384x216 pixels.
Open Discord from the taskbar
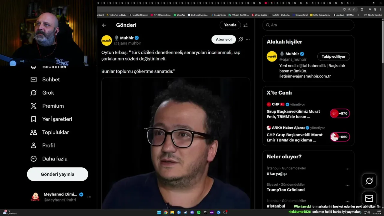(x=192, y=212)
